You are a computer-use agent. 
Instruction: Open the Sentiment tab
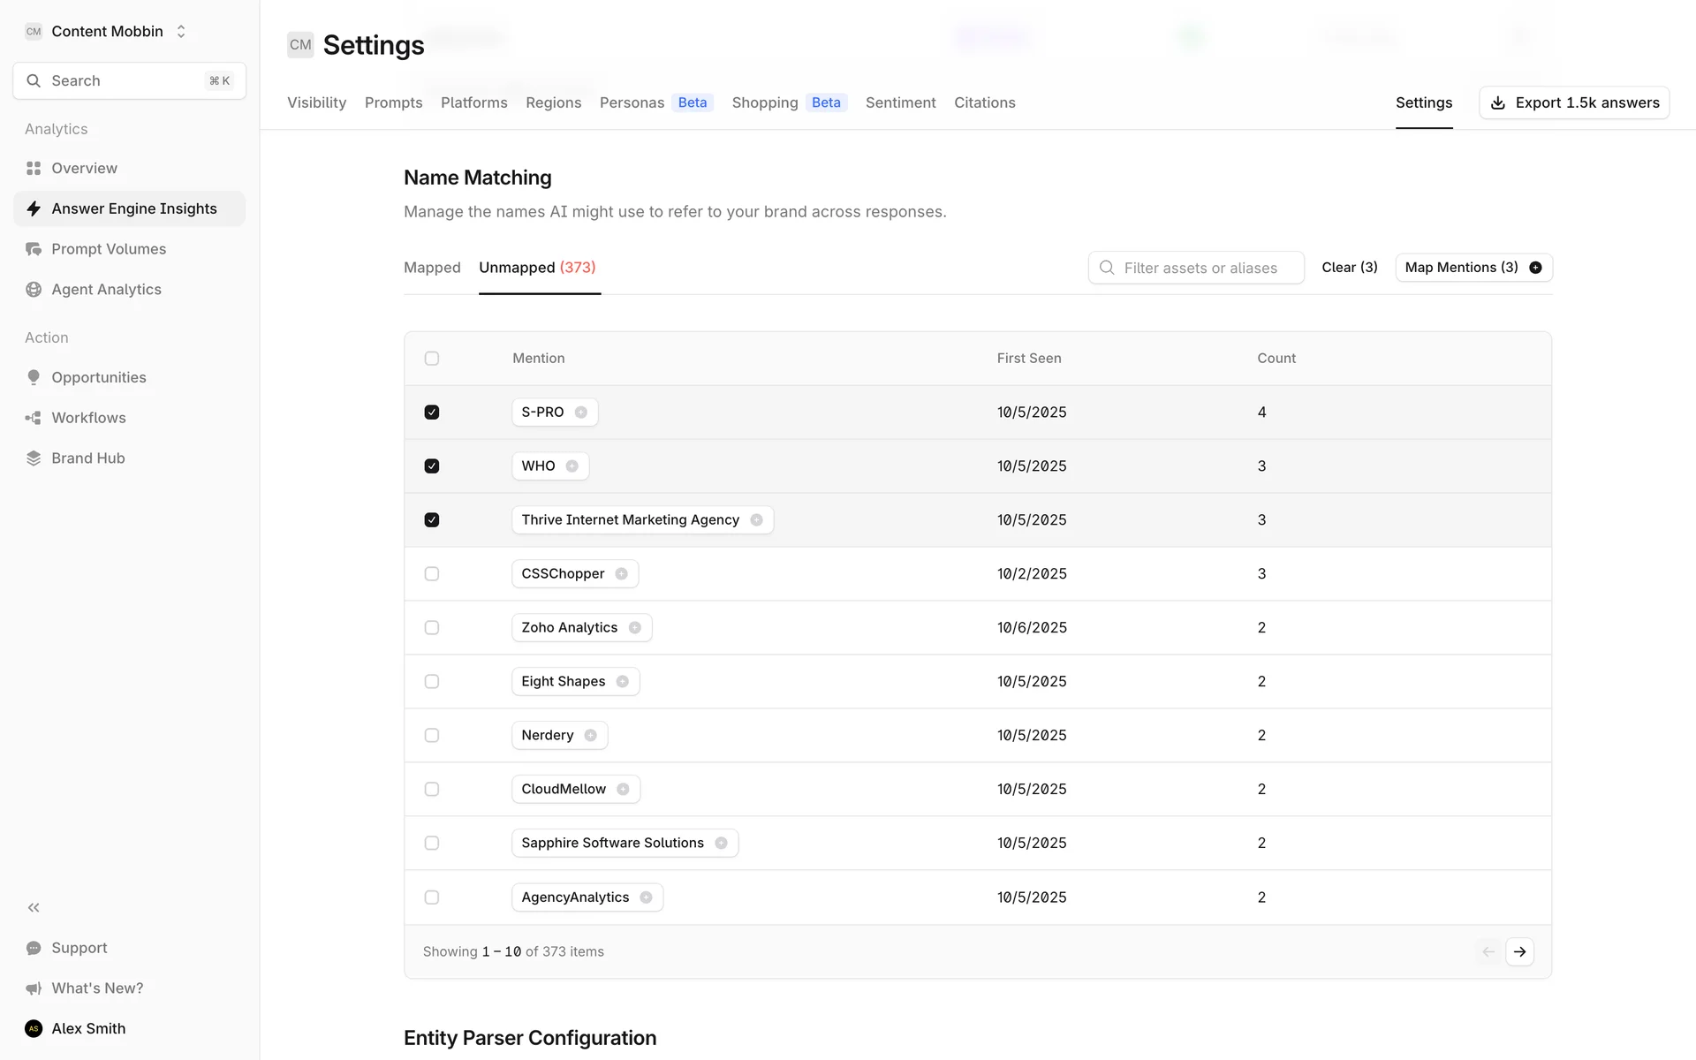[x=900, y=102]
